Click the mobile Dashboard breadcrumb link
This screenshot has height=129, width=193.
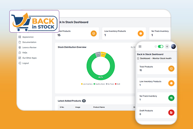point(145,58)
